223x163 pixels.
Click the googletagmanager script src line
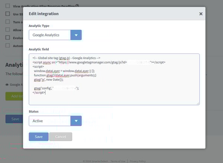99,62
